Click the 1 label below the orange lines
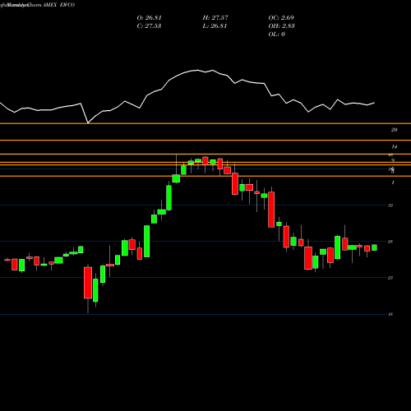Viewport: 411px width, 411px height. point(393,182)
